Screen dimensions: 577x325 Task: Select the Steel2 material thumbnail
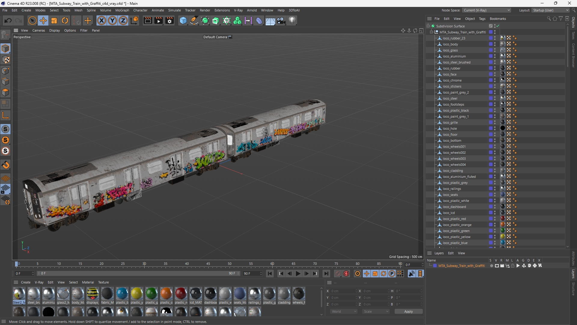(x=19, y=296)
